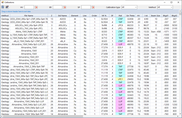Click the vertical scrollbar down arrow
Image resolution: width=182 pixels, height=118 pixels.
tap(180, 114)
